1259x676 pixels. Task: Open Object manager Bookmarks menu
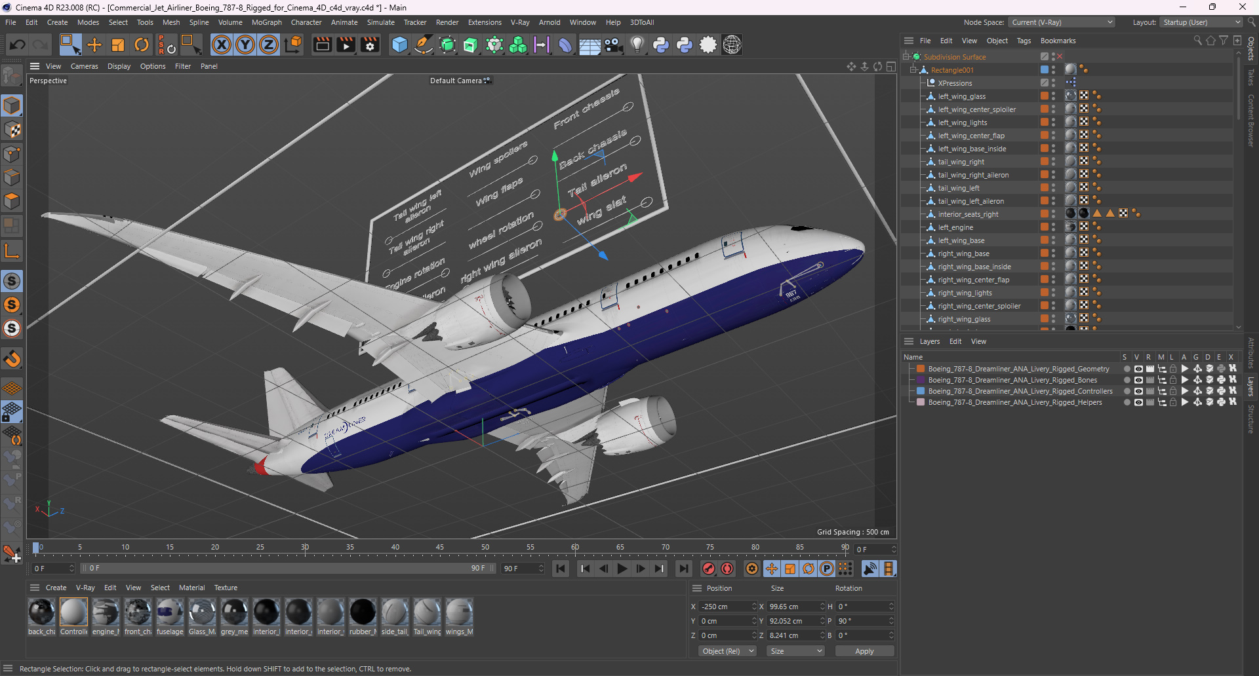[1058, 41]
